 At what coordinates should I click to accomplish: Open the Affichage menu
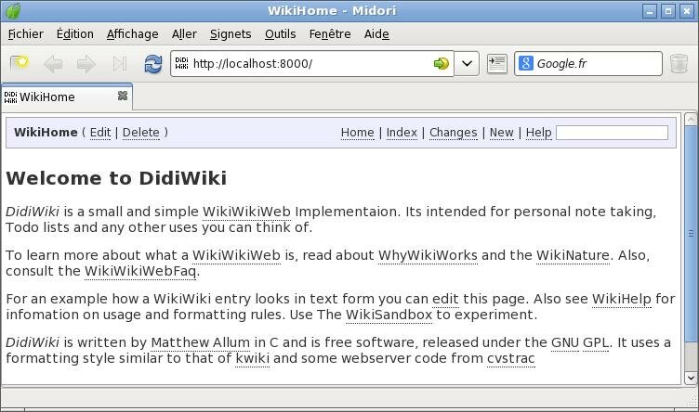point(132,34)
